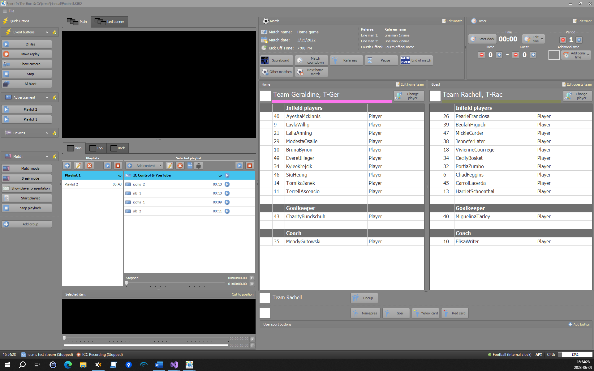594x371 pixels.
Task: Open the File menu
Action: 9,11
